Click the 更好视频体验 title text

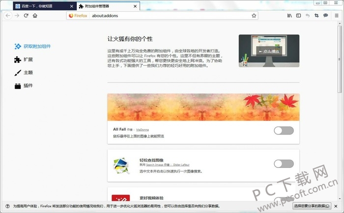click(151, 198)
